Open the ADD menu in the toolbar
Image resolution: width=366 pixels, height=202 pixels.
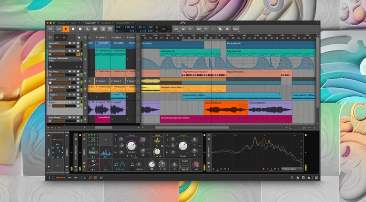click(176, 29)
